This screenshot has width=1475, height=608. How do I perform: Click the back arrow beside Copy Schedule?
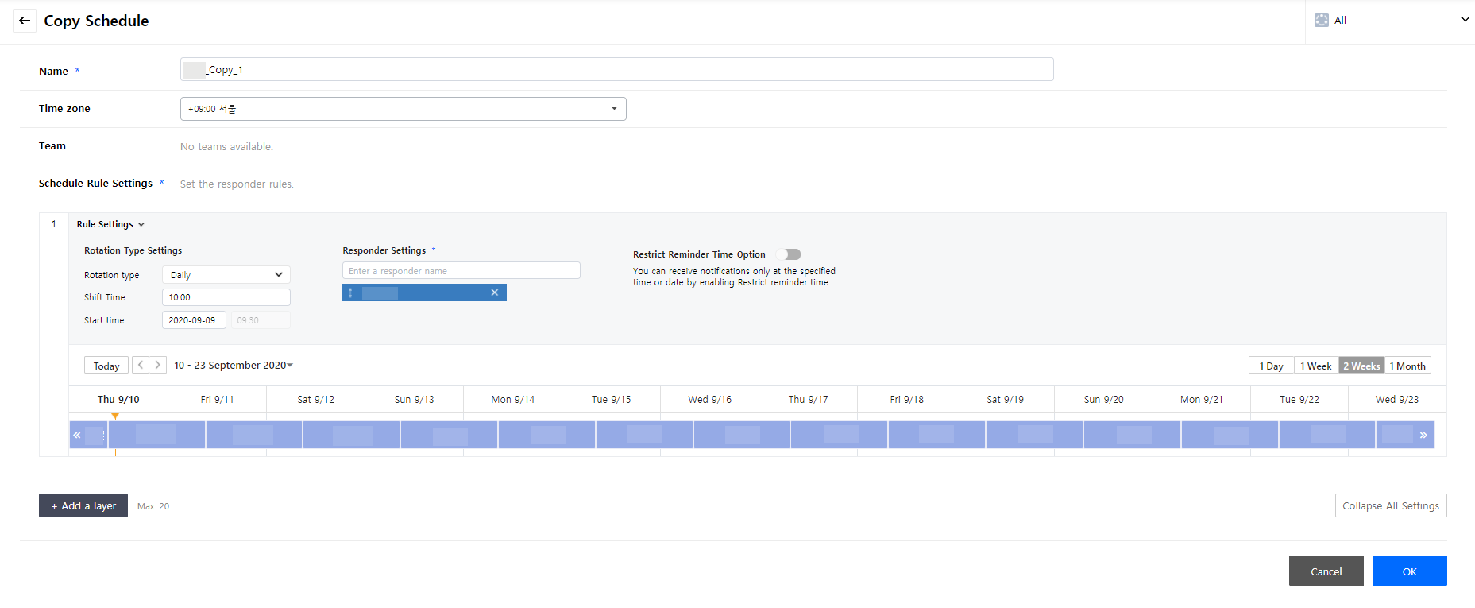(x=25, y=21)
